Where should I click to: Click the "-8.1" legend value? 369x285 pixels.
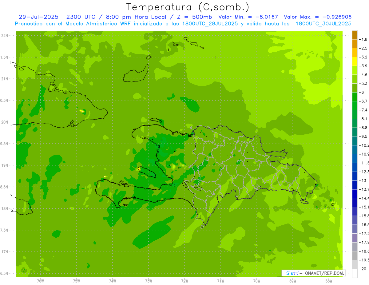(x=363, y=119)
